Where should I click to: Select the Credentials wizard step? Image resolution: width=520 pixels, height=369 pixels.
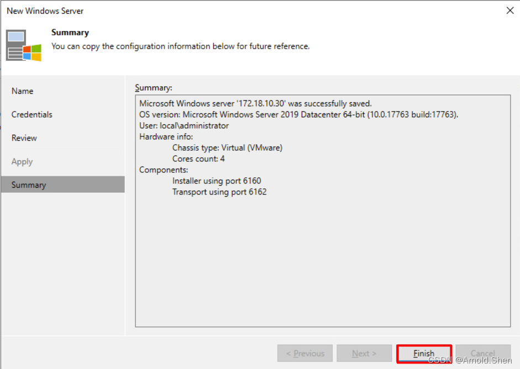coord(62,115)
